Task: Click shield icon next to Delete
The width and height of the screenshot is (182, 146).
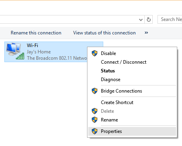Action: [95, 111]
